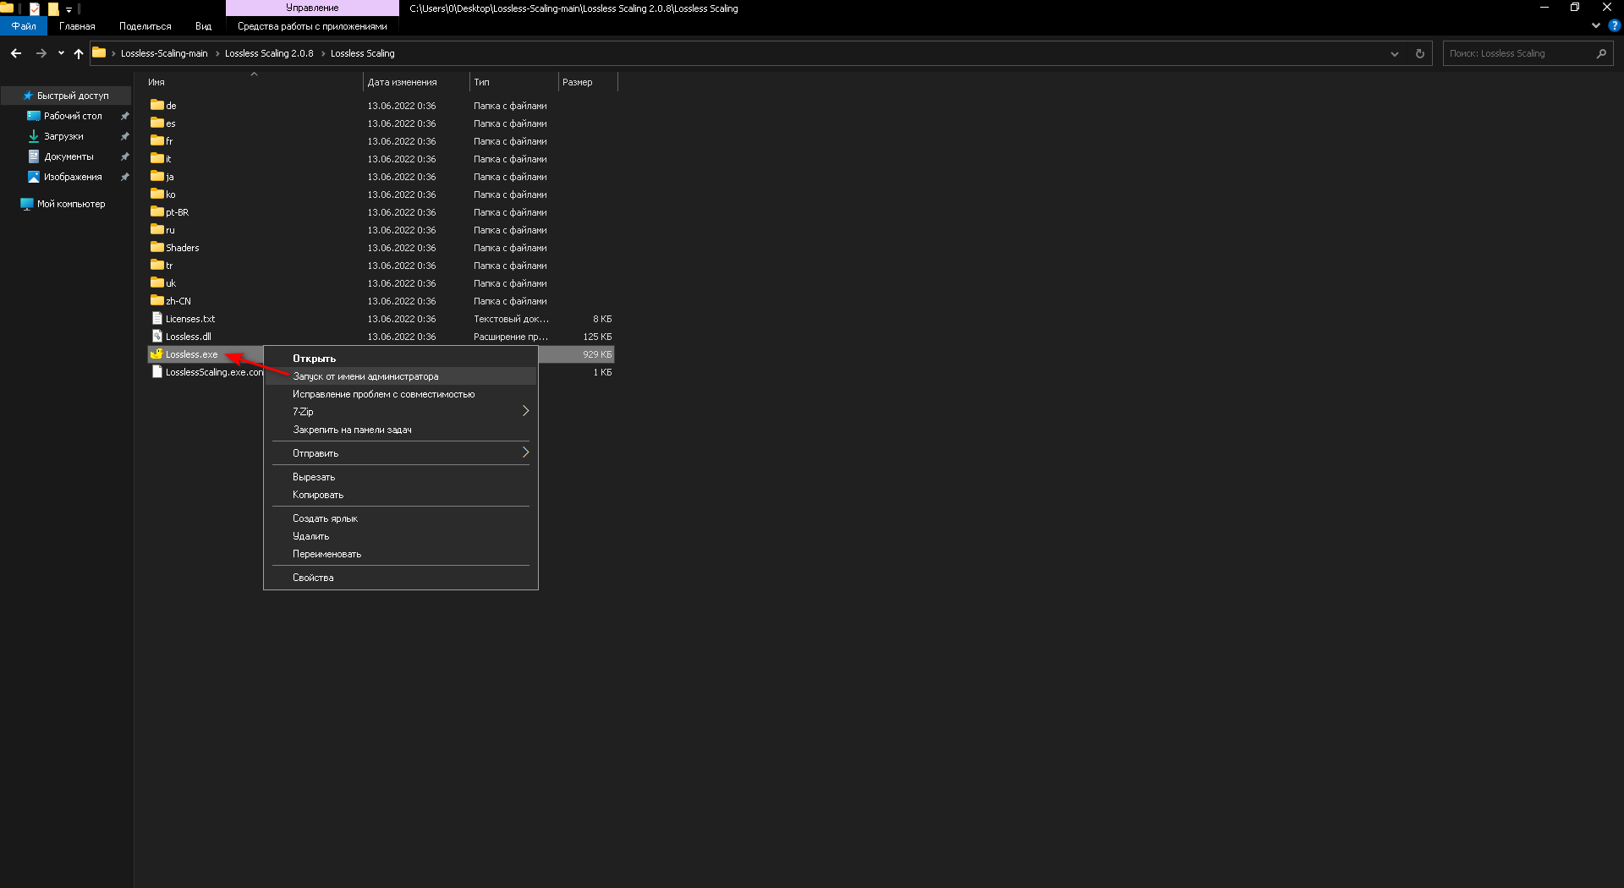1624x888 pixels.
Task: Expand the 7-Zip submenu
Action: [x=401, y=412]
